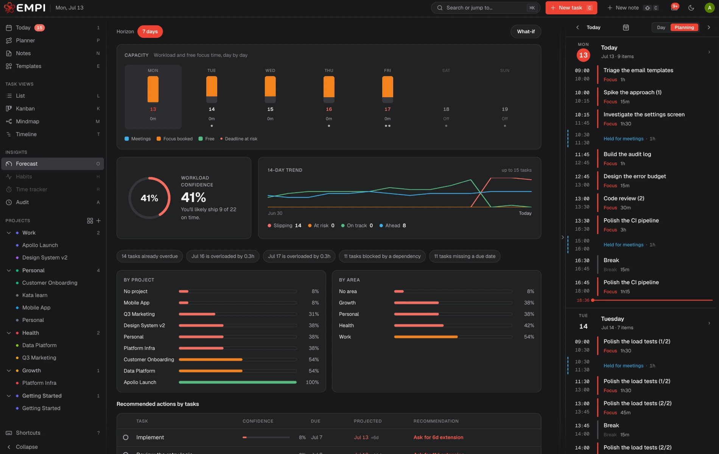
Task: Click the user avatar A
Action: pos(709,8)
